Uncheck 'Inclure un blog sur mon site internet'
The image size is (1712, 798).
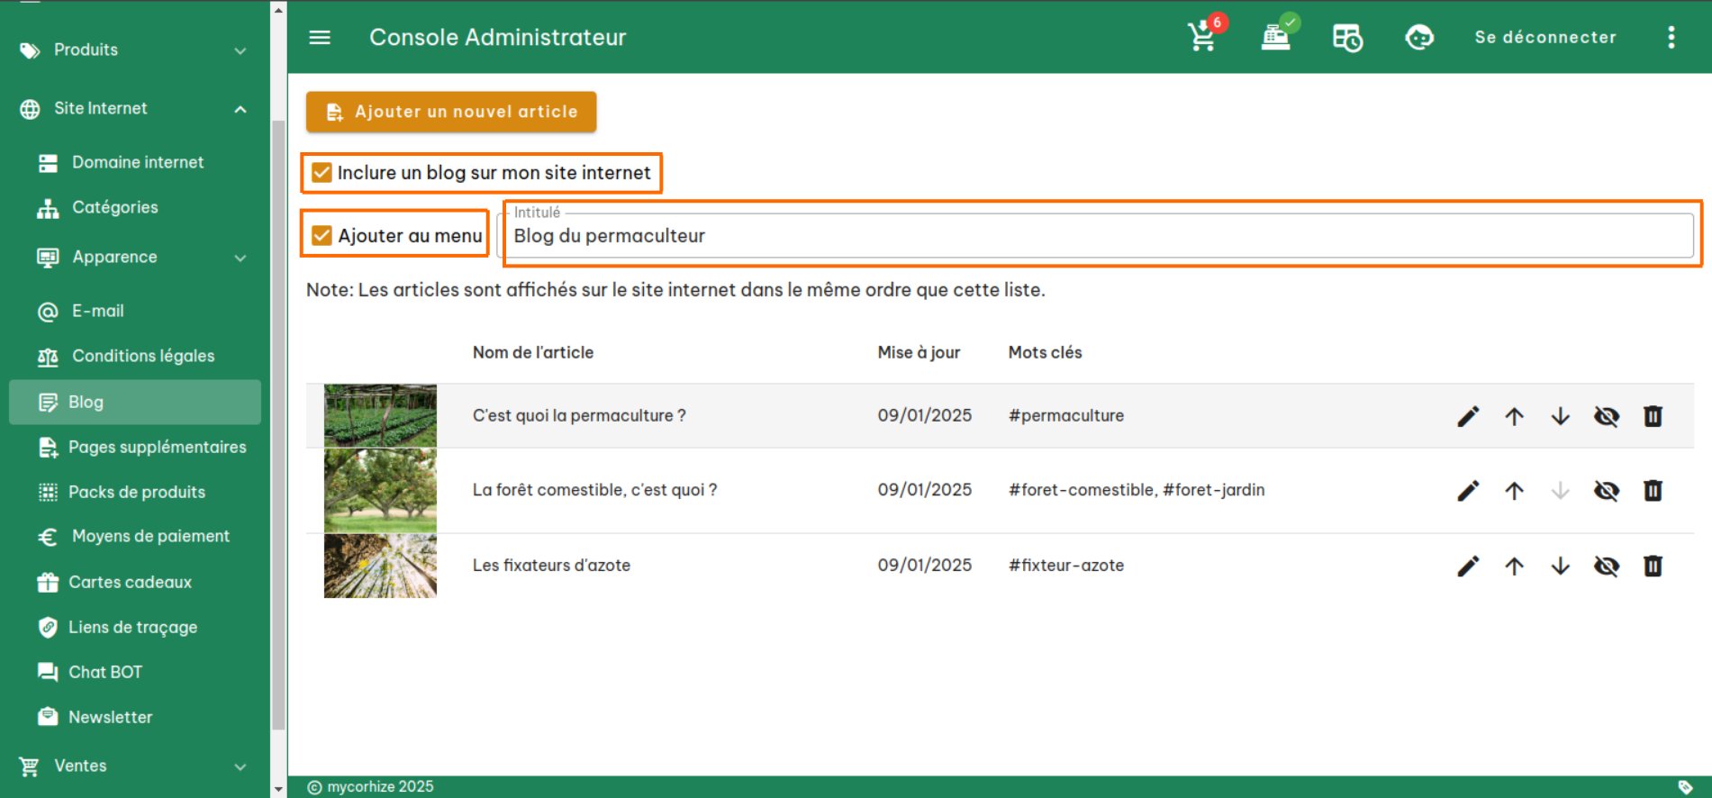[322, 173]
